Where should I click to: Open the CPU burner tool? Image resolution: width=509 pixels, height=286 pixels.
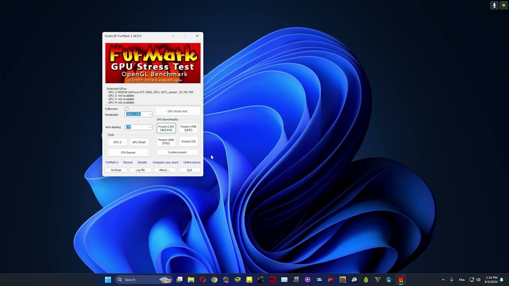(x=128, y=153)
